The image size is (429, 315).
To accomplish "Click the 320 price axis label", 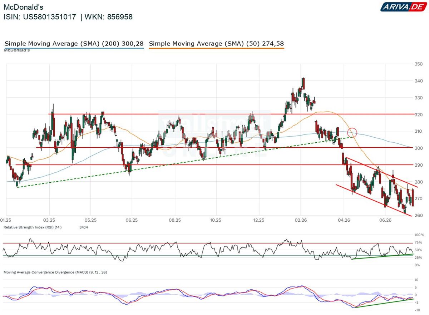I will (418, 114).
